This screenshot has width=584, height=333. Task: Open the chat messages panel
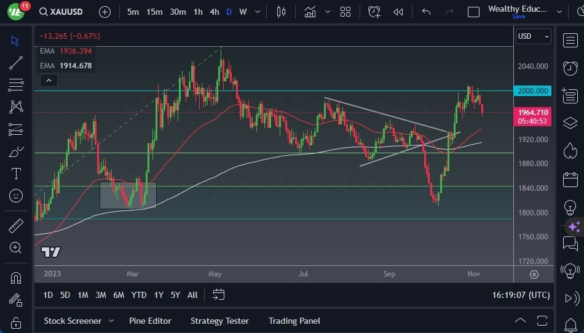pyautogui.click(x=570, y=244)
